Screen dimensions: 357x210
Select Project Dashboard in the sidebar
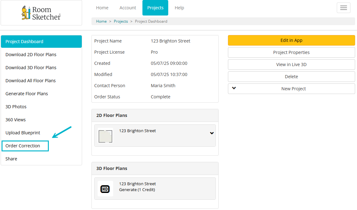click(x=41, y=42)
